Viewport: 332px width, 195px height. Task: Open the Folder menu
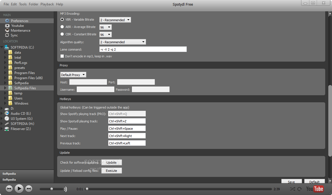coord(33,4)
